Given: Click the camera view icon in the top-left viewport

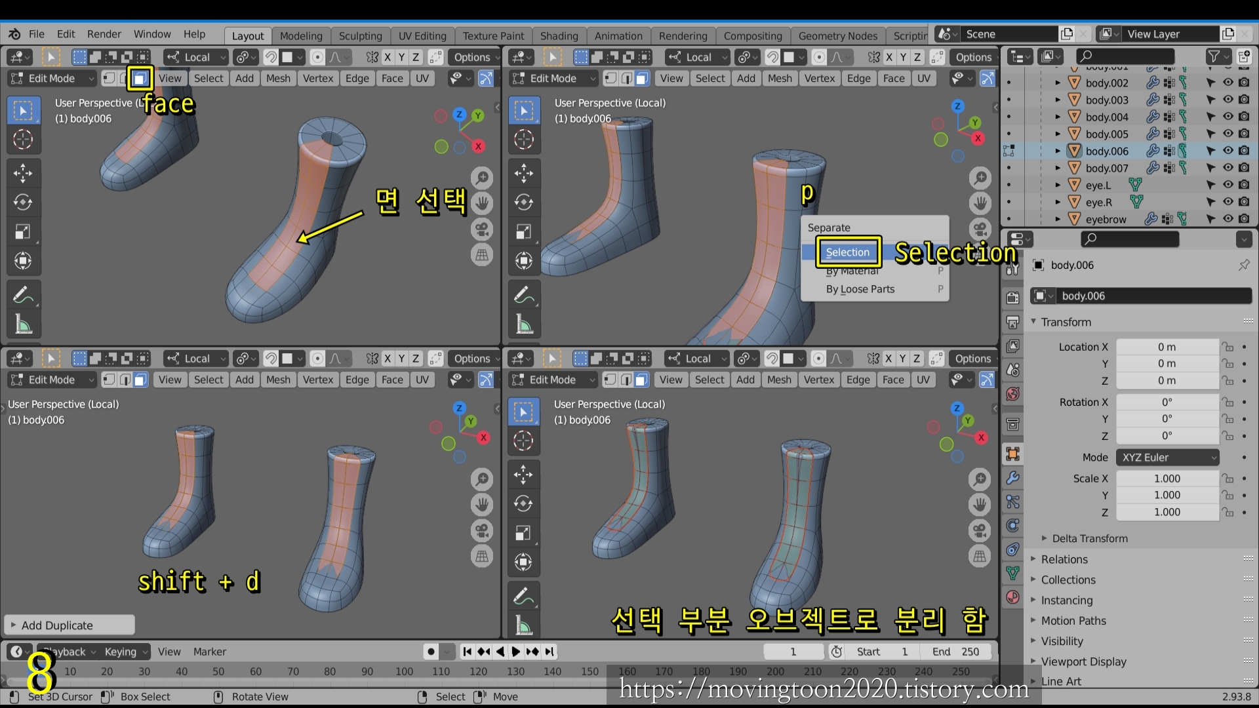Looking at the screenshot, I should 482,229.
